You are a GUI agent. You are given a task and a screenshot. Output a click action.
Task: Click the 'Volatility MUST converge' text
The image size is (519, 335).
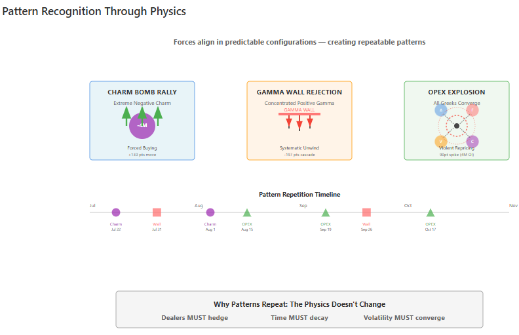tap(404, 318)
